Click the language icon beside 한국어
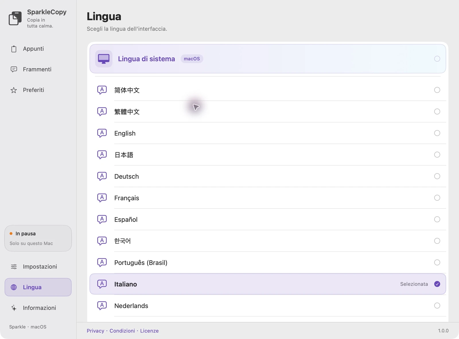The height and width of the screenshot is (339, 459). point(102,241)
